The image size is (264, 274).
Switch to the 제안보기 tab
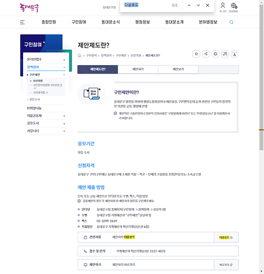coord(178,69)
